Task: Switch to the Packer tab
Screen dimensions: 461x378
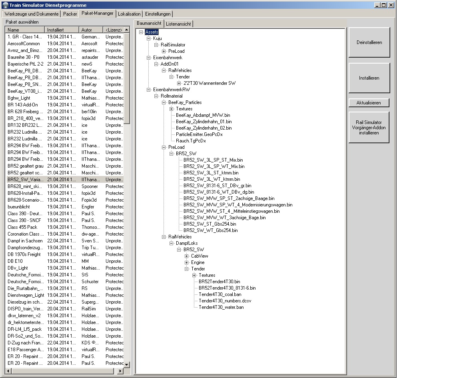Action: [x=70, y=14]
